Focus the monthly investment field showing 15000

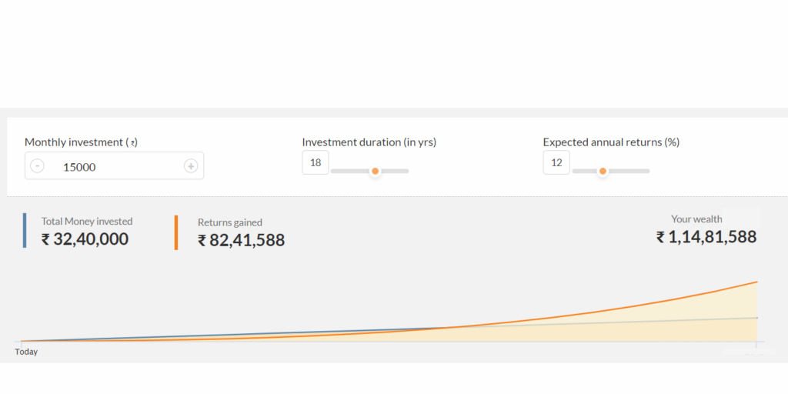[x=115, y=166]
